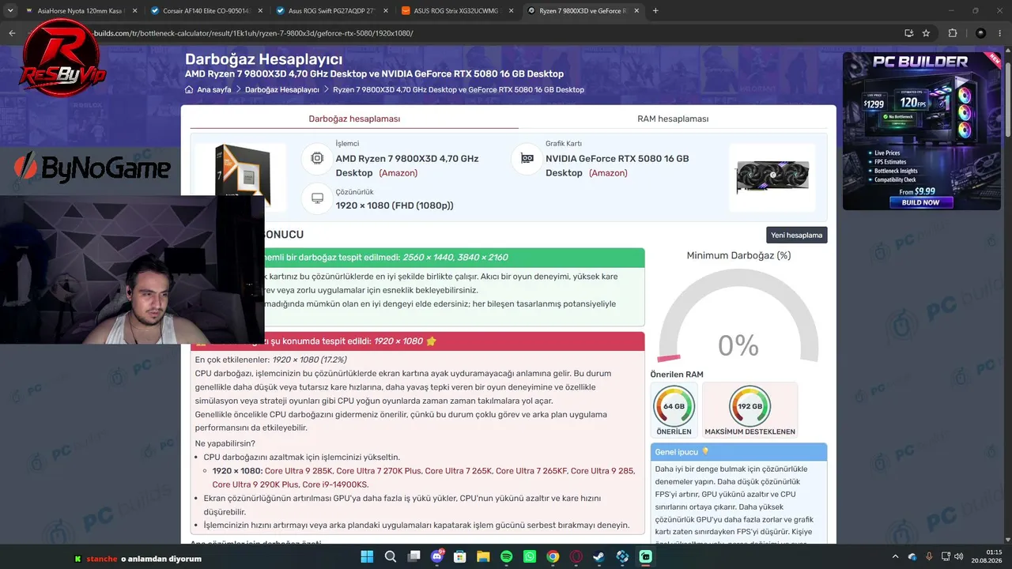Open Steam from the taskbar

(599, 557)
